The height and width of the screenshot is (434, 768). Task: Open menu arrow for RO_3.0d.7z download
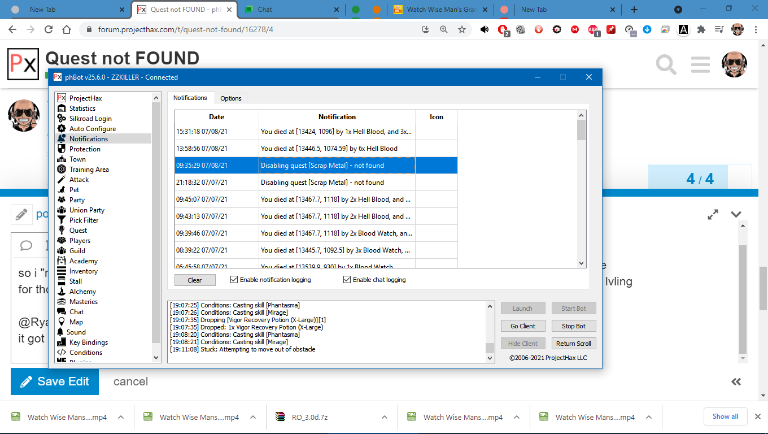point(385,417)
